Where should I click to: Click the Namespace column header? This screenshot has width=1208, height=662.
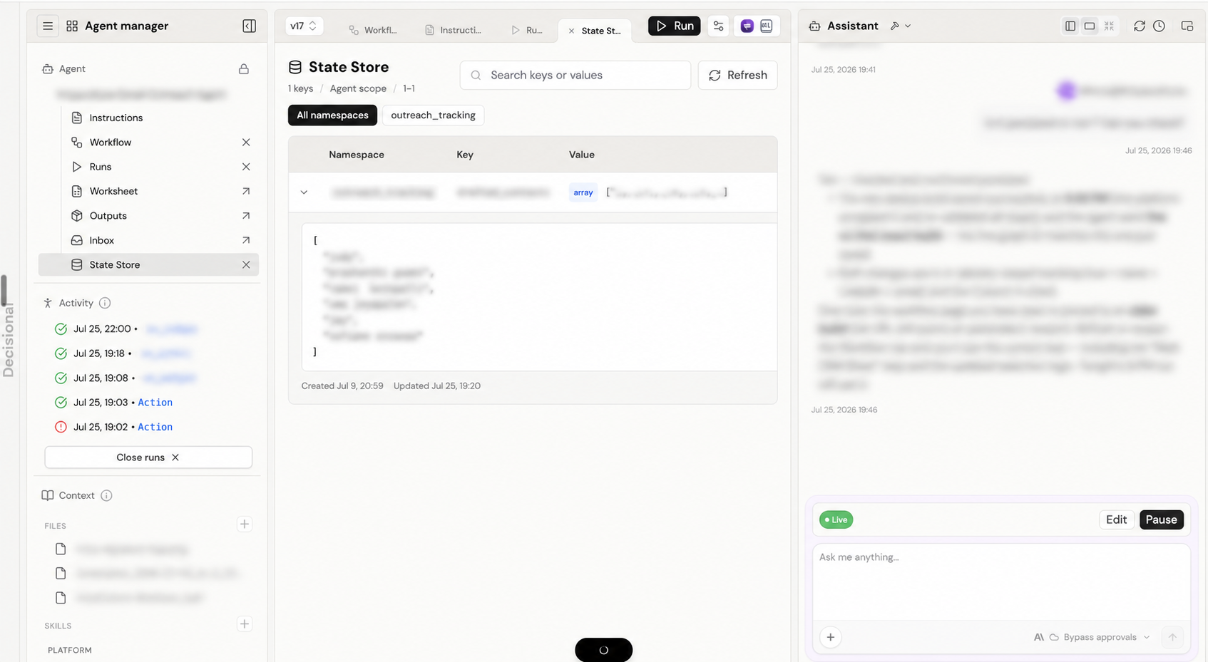pos(356,155)
